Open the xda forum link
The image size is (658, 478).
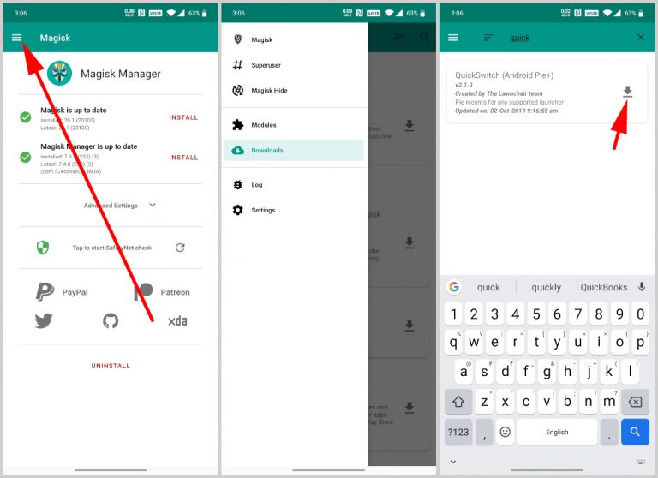tap(177, 321)
